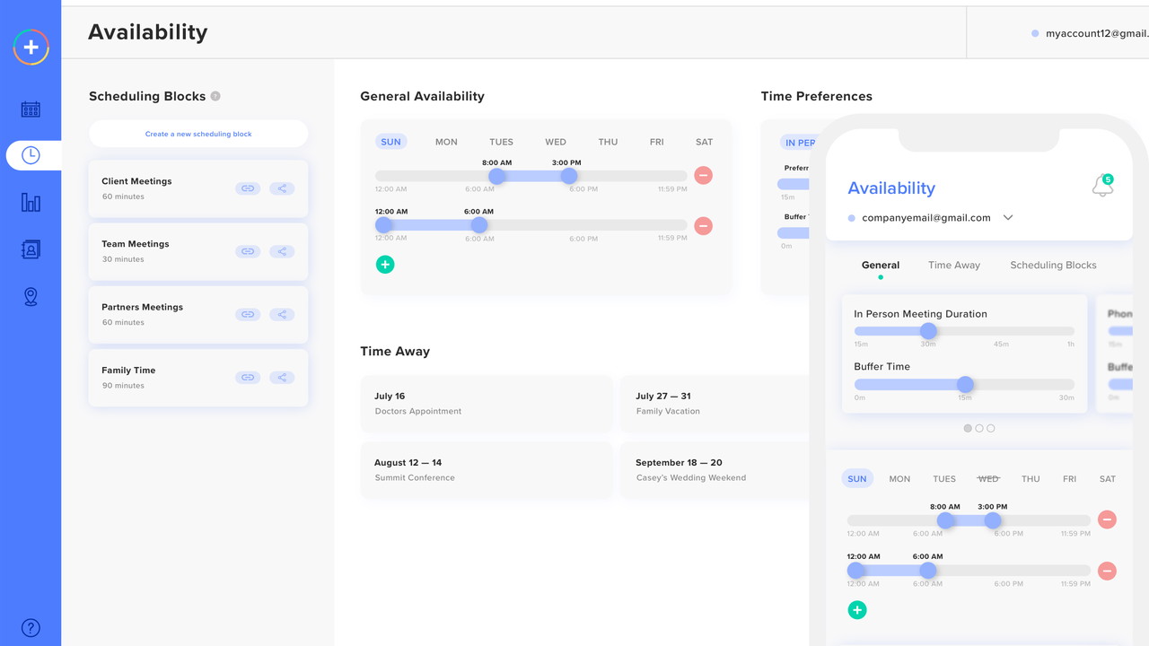Select the clock availability sidebar icon
Image resolution: width=1149 pixels, height=646 pixels.
[31, 155]
